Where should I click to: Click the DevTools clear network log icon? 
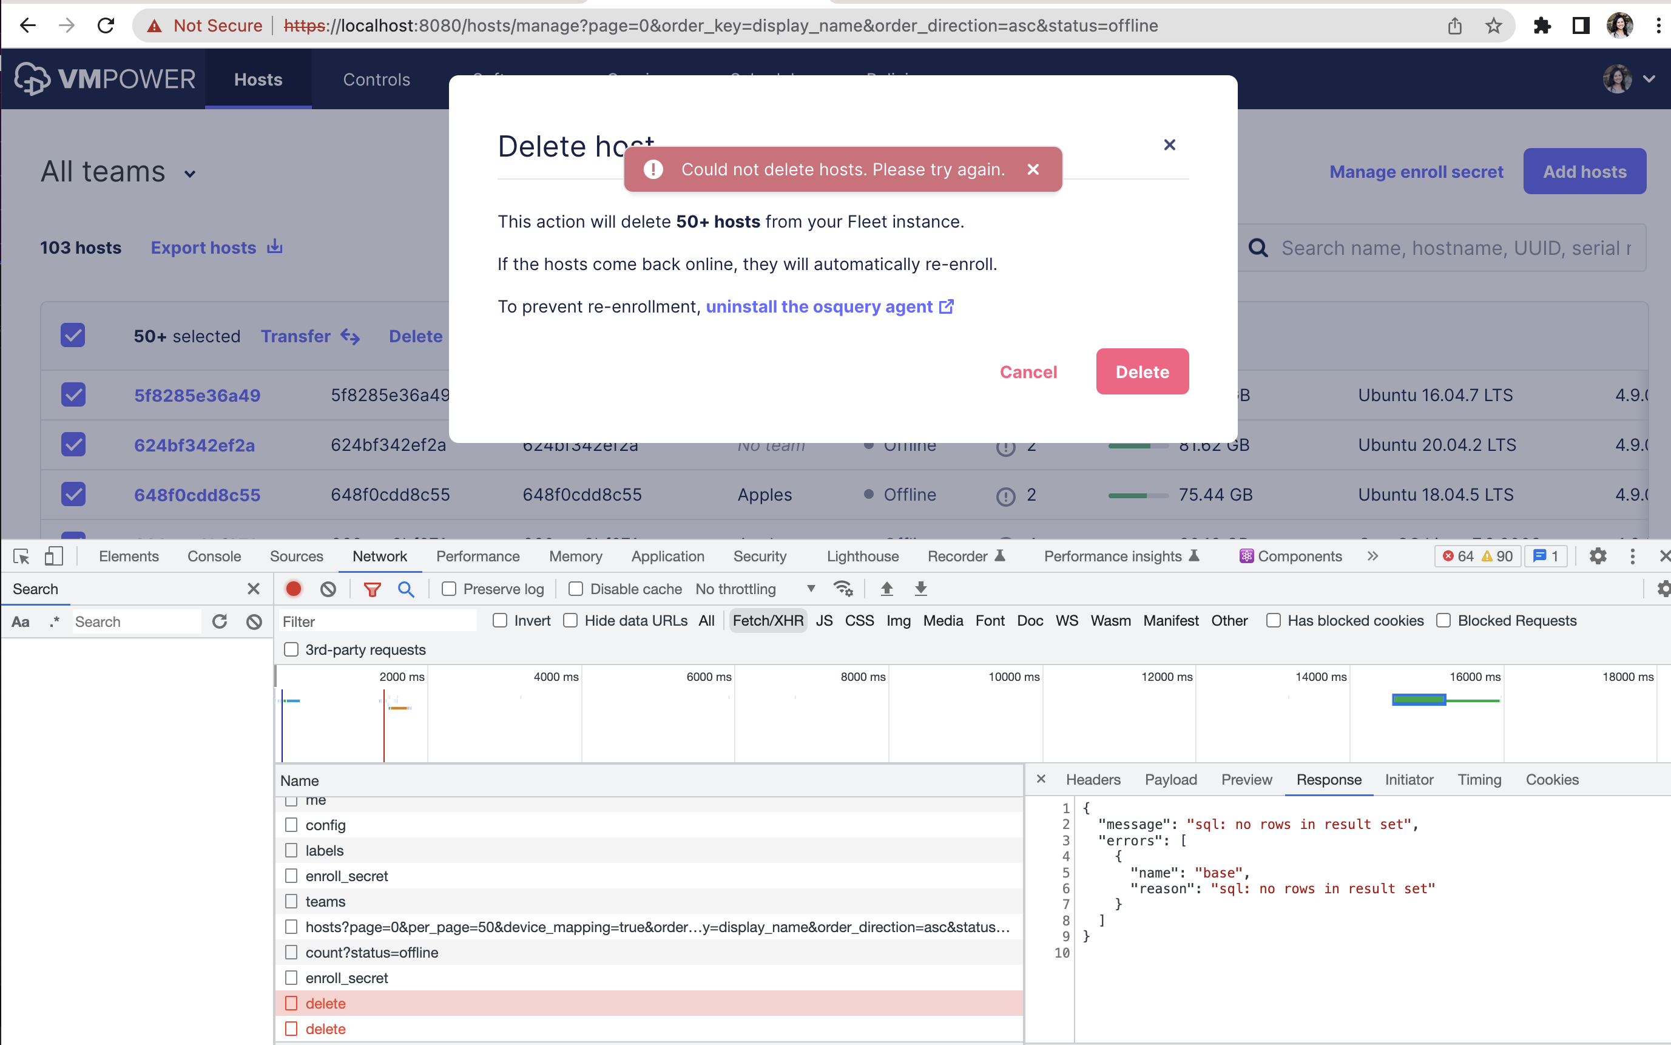tap(328, 589)
